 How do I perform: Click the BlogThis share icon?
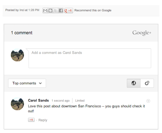click(50, 10)
